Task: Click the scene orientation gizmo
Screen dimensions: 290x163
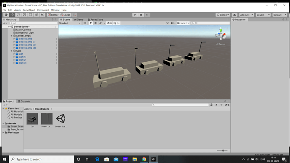Action: [x=221, y=34]
